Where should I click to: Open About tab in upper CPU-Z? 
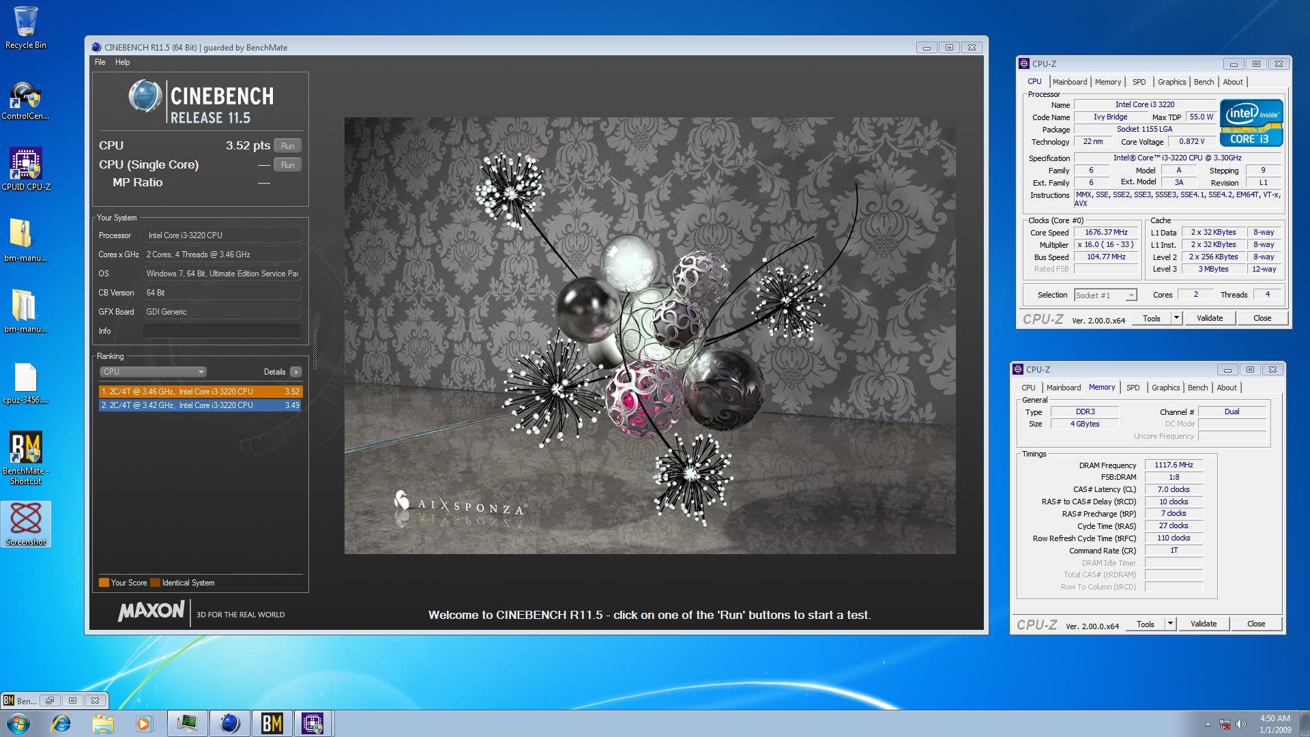[x=1232, y=82]
